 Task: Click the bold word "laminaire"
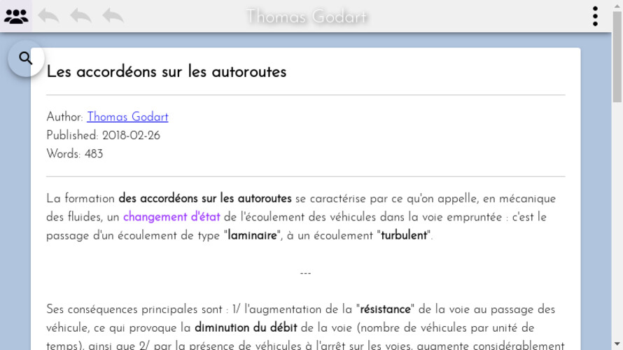252,236
